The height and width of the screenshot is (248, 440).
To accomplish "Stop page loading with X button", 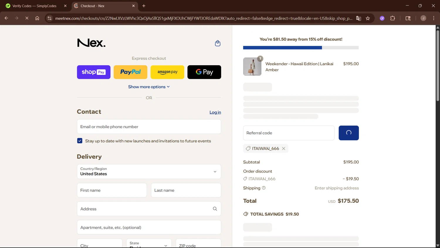I will tap(27, 18).
